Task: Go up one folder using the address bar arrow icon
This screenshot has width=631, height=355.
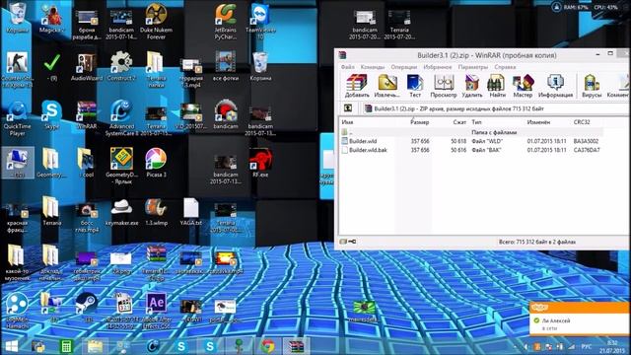Action: point(348,108)
